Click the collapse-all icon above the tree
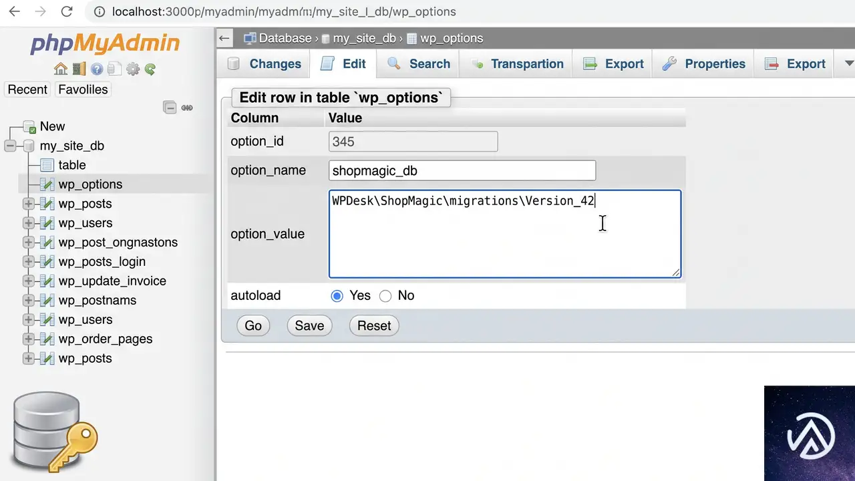The image size is (855, 481). (x=170, y=108)
